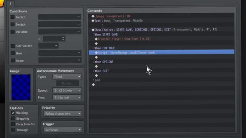Enable the Direction Fix option
Screen dimensions: 246x138
tap(13, 124)
